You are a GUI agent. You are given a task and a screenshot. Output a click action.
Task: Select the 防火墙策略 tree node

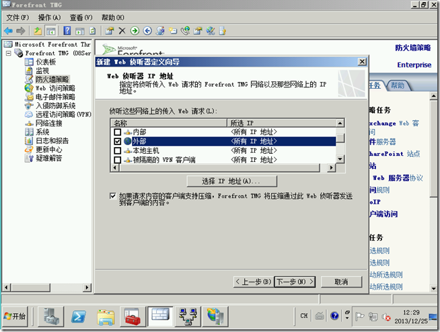47,79
